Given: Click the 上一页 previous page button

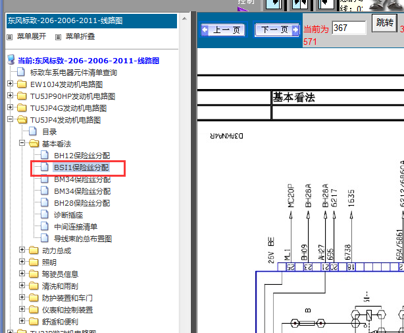Looking at the screenshot, I should 224,30.
